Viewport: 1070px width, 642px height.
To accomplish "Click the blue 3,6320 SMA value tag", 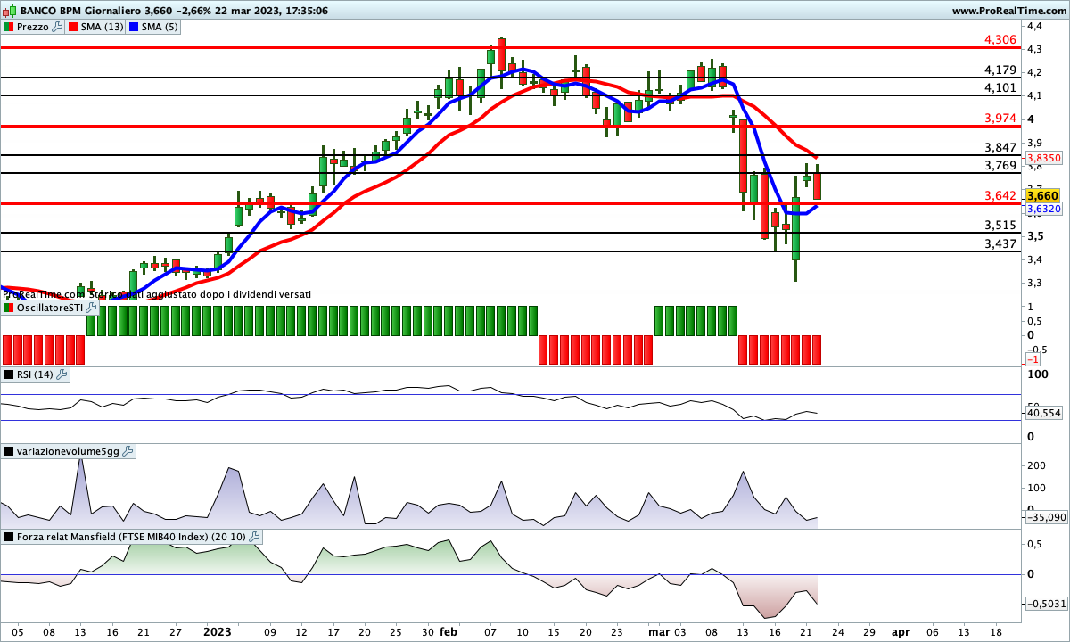I will pyautogui.click(x=1043, y=210).
